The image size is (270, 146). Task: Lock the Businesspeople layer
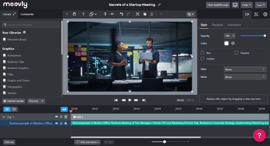pos(61,123)
